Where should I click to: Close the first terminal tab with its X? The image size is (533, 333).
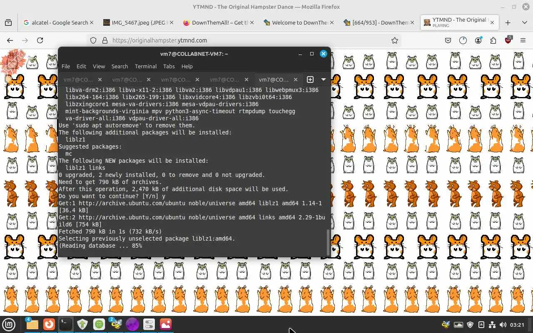[x=100, y=80]
